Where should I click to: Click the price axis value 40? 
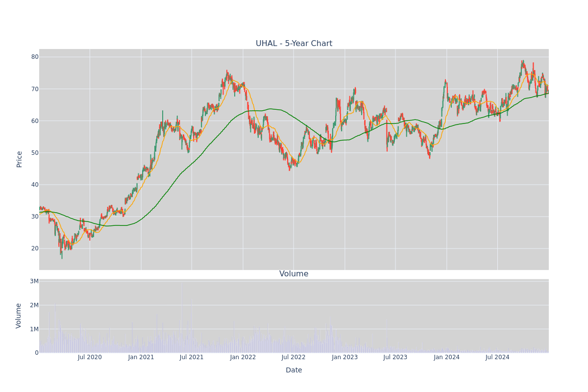pyautogui.click(x=35, y=185)
